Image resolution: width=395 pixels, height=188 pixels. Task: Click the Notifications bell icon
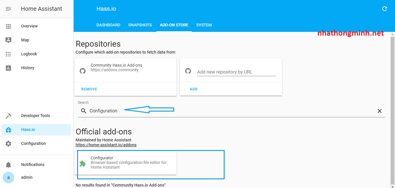[x=8, y=165]
